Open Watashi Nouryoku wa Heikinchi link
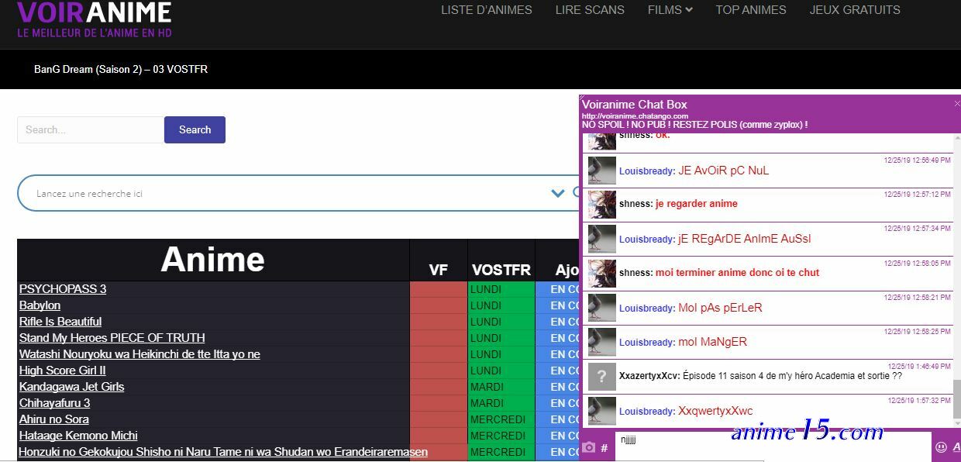This screenshot has height=462, width=961. pyautogui.click(x=139, y=354)
